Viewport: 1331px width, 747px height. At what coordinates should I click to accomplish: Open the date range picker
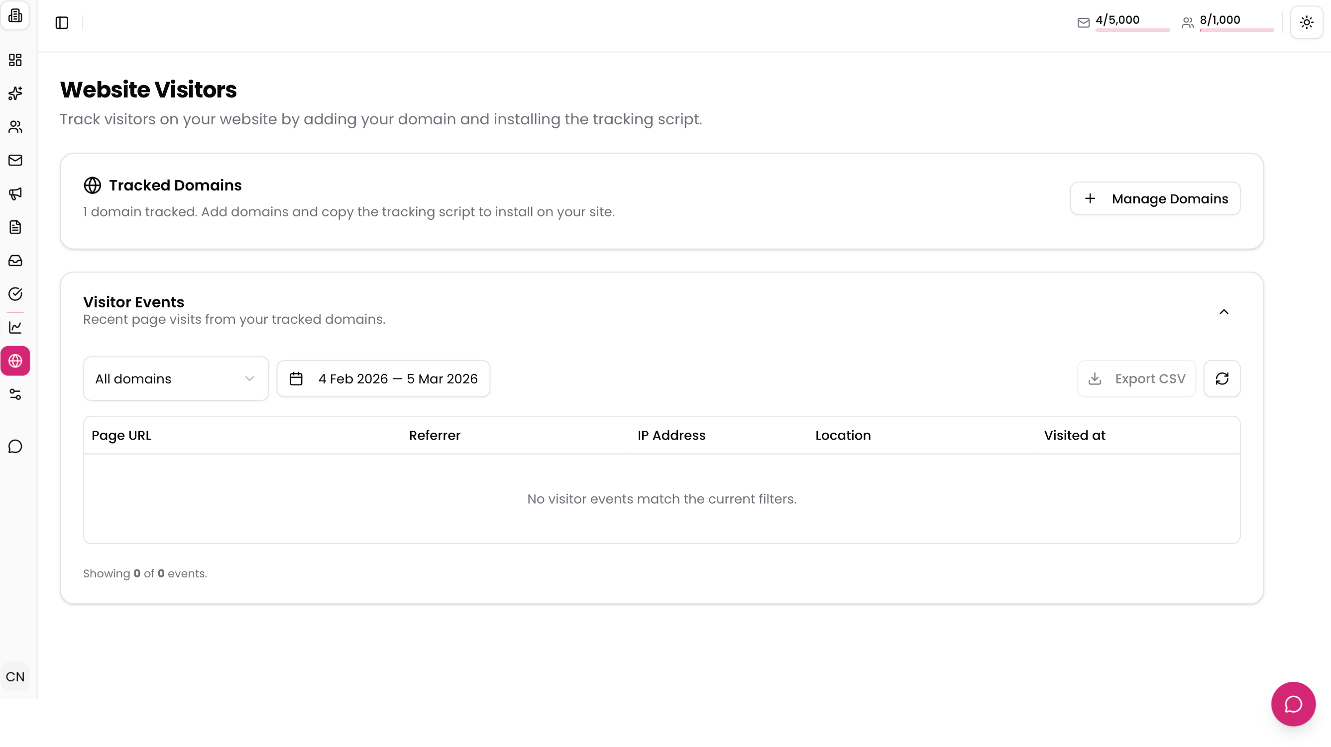(x=383, y=378)
